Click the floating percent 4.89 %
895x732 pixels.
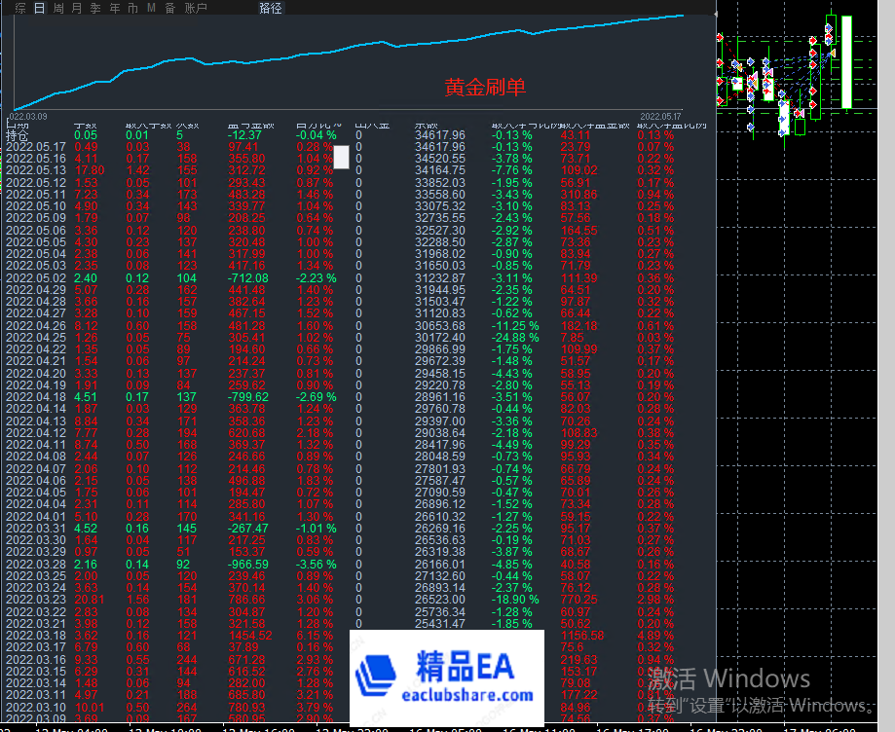655,636
